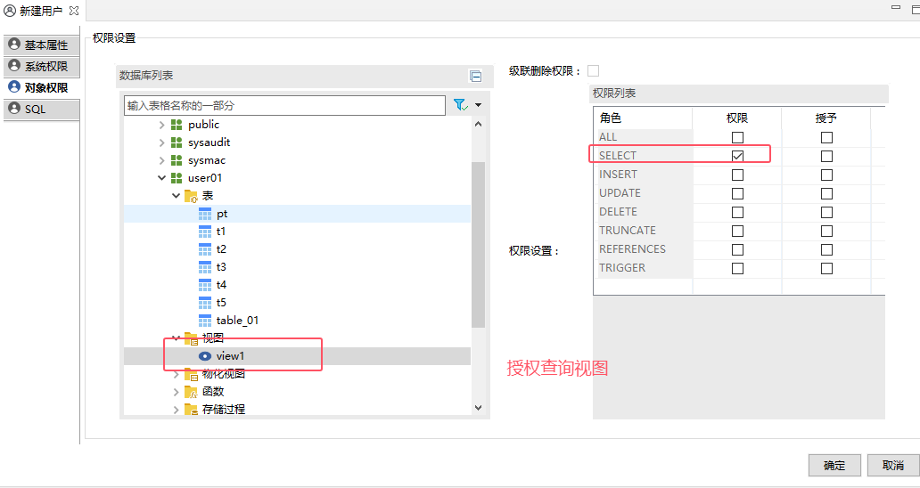
Task: Click the 函数 folder icon
Action: [x=191, y=392]
